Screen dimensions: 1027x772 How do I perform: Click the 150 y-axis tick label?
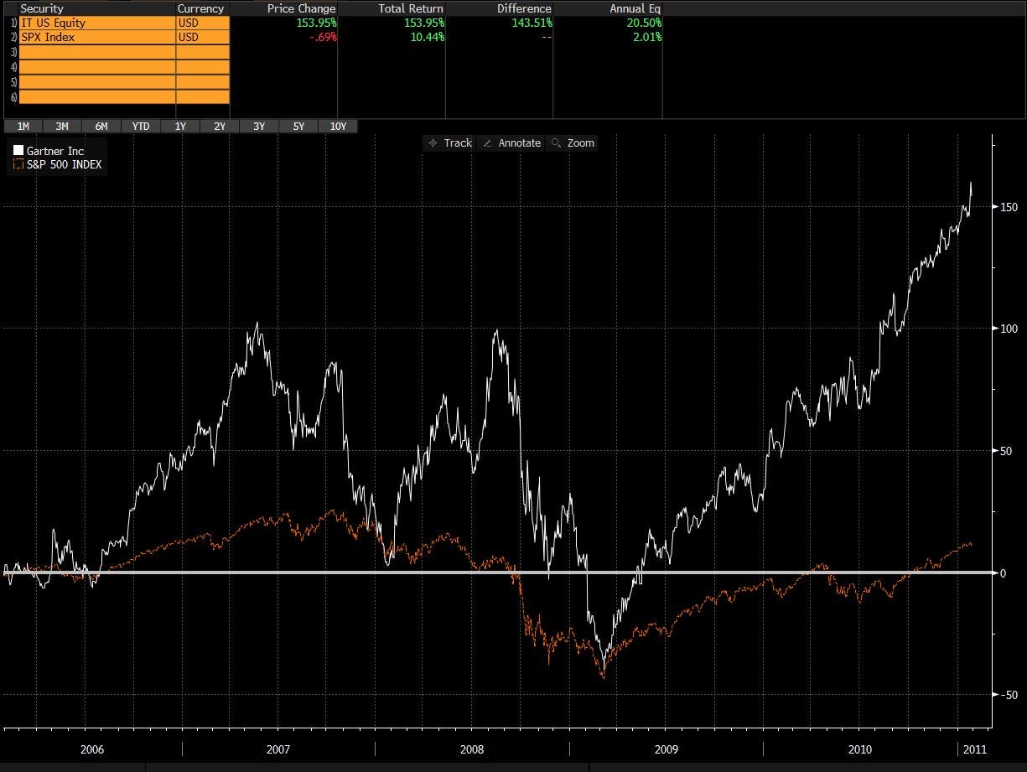tap(1009, 207)
